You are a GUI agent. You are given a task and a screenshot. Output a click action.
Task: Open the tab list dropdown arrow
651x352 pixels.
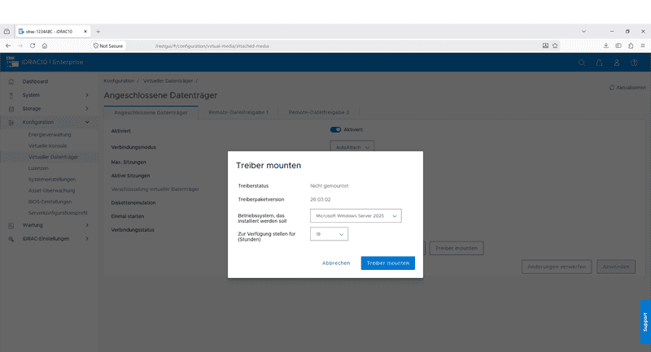pyautogui.click(x=583, y=31)
